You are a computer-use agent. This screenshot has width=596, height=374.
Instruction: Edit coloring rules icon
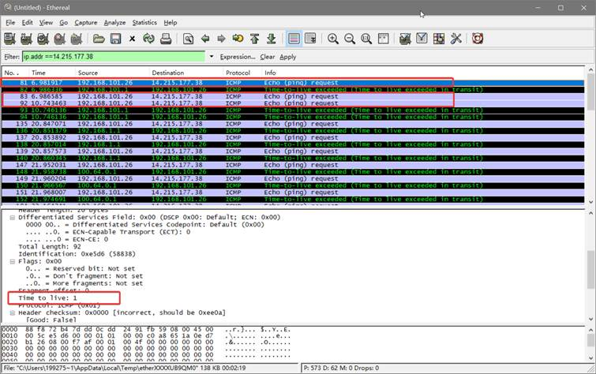[x=439, y=39]
